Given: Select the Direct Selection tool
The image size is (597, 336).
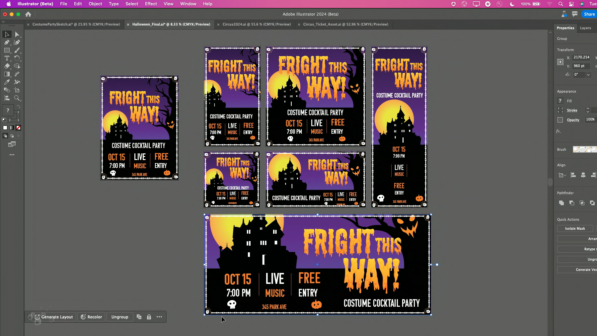Looking at the screenshot, I should [x=17, y=34].
